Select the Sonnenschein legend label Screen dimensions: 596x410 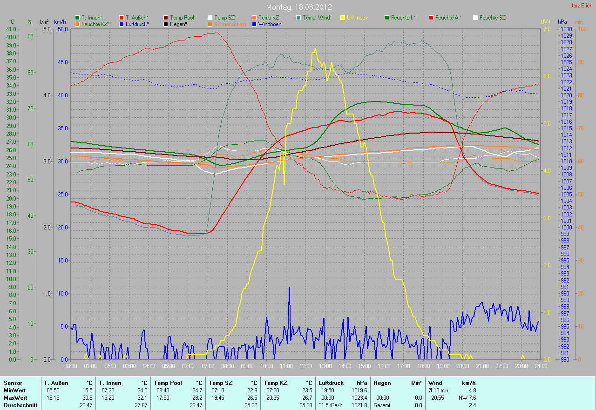pos(230,24)
